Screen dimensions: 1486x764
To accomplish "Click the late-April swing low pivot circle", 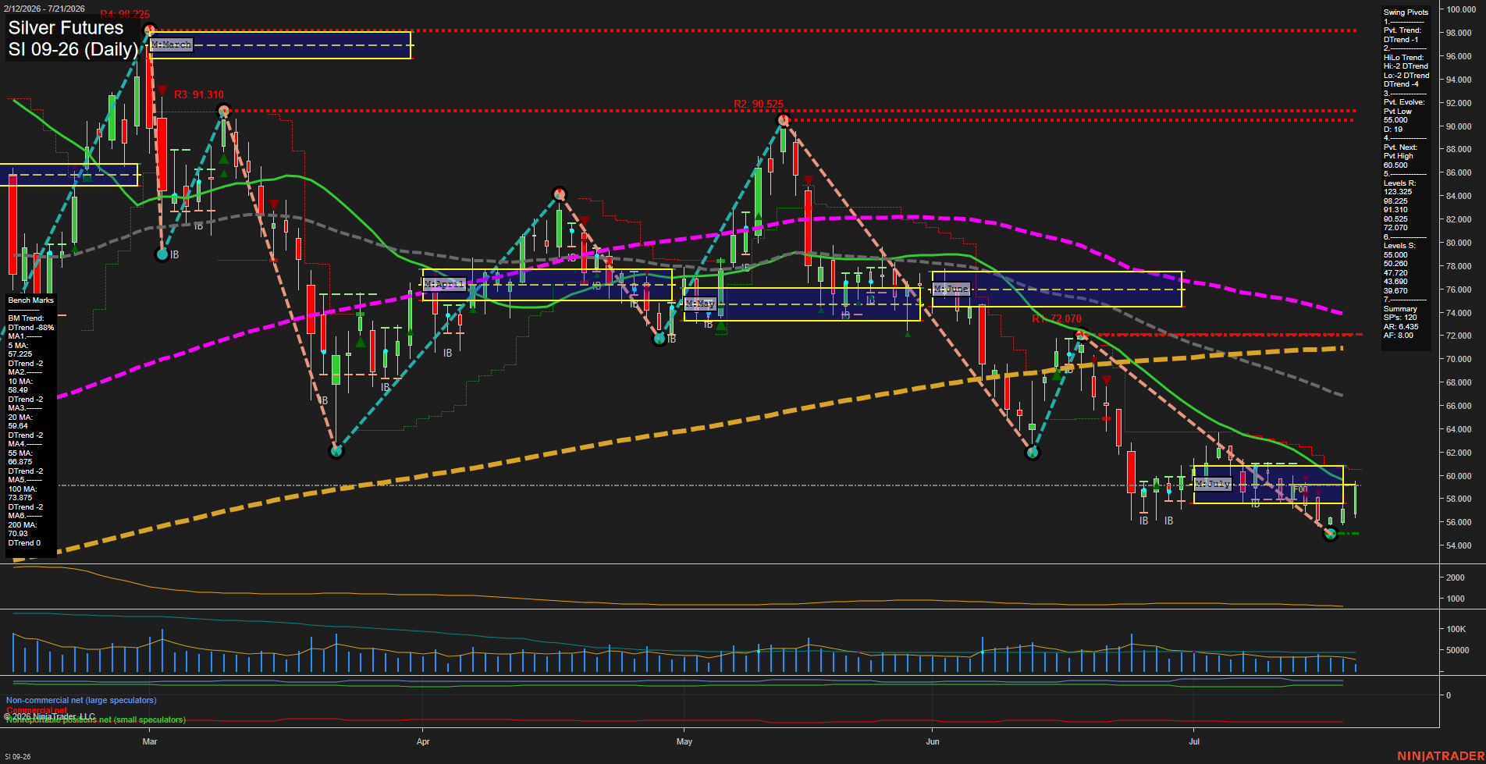I will pos(659,339).
